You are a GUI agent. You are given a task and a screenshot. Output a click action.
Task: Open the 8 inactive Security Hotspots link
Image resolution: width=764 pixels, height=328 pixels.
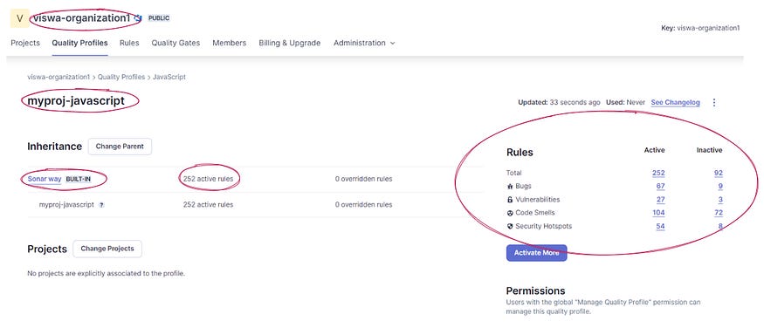(720, 226)
